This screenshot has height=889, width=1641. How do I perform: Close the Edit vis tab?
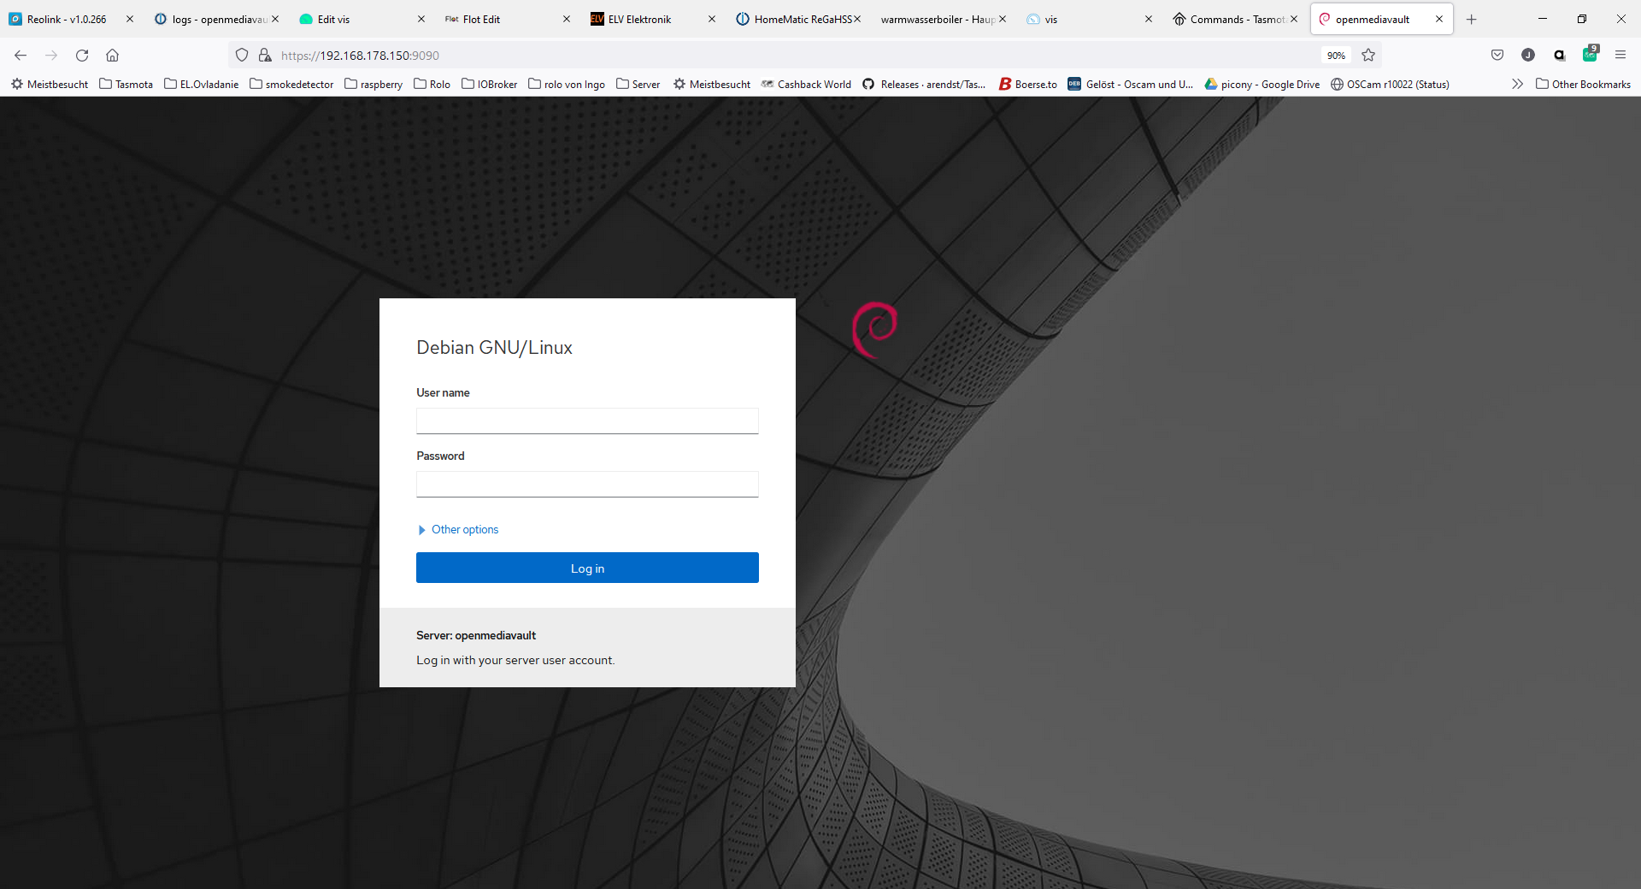tap(421, 19)
